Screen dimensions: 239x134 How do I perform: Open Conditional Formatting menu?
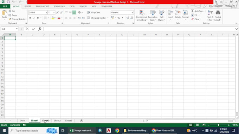coord(141,15)
